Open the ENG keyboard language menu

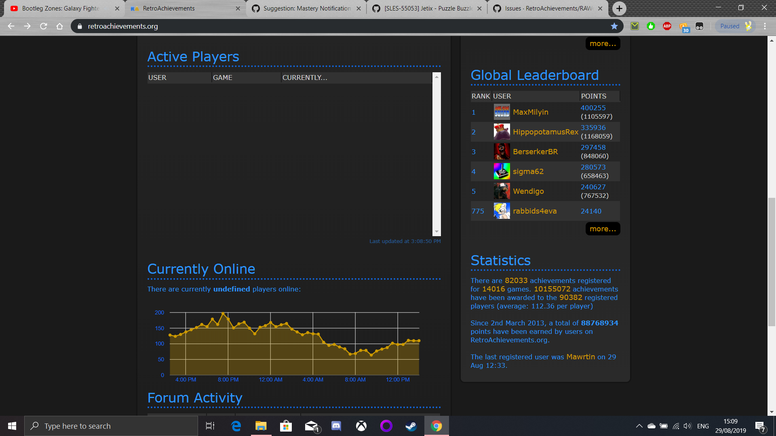coord(703,426)
